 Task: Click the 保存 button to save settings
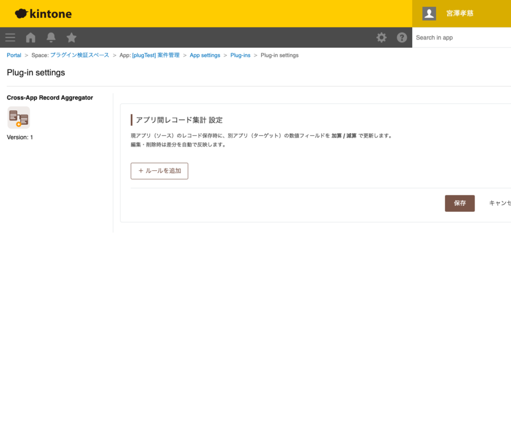tap(459, 203)
